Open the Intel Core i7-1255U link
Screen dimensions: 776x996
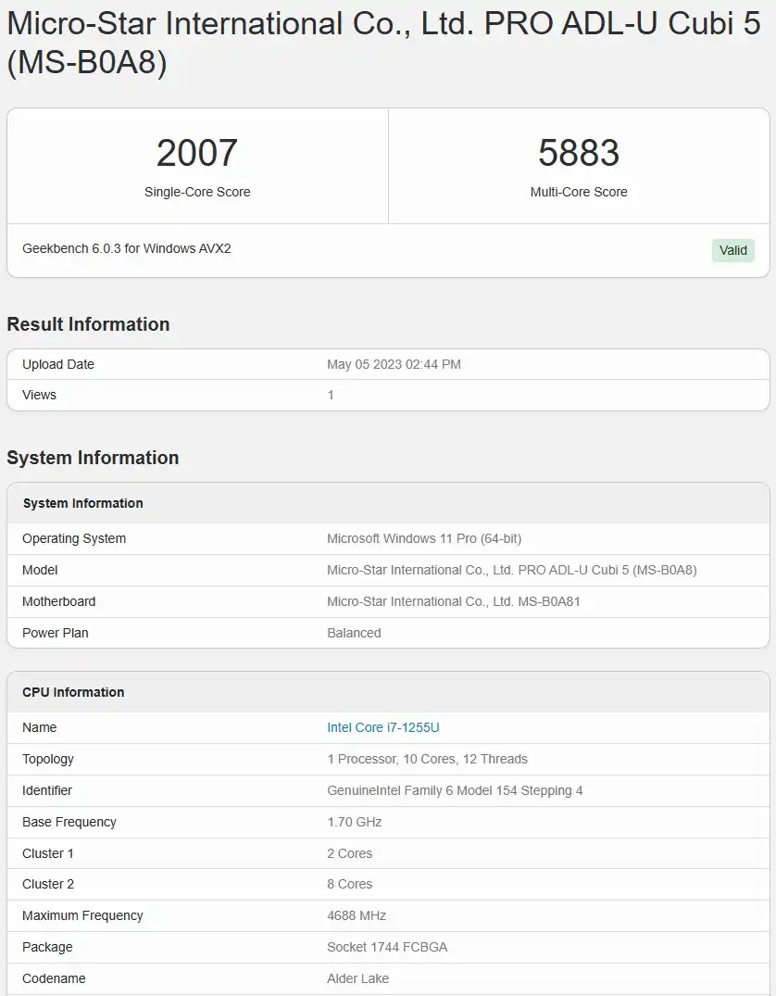point(382,727)
